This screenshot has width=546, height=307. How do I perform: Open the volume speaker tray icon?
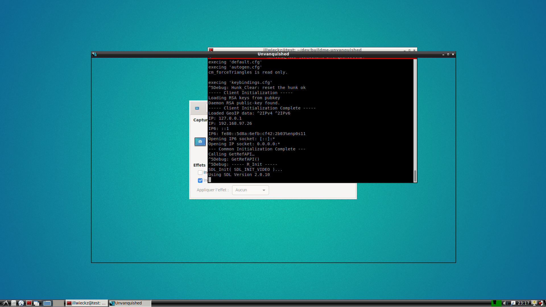point(505,303)
